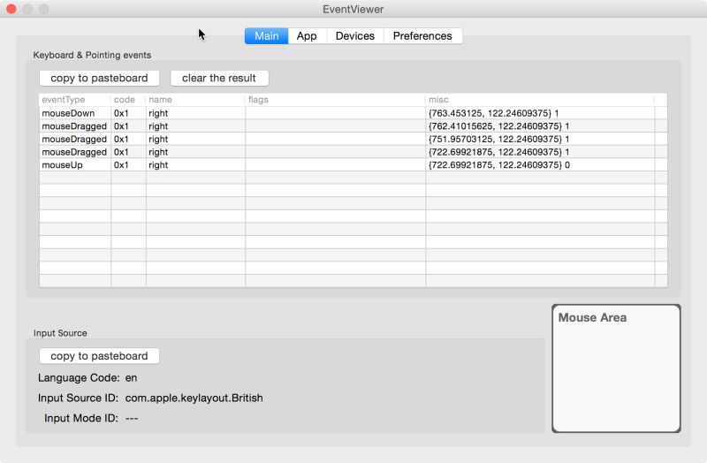Screen dimensions: 707x463
Task: Close the EventViewer window
Action: (x=11, y=9)
